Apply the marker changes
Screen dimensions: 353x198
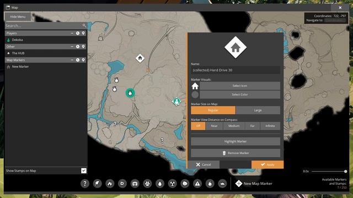[268, 164]
